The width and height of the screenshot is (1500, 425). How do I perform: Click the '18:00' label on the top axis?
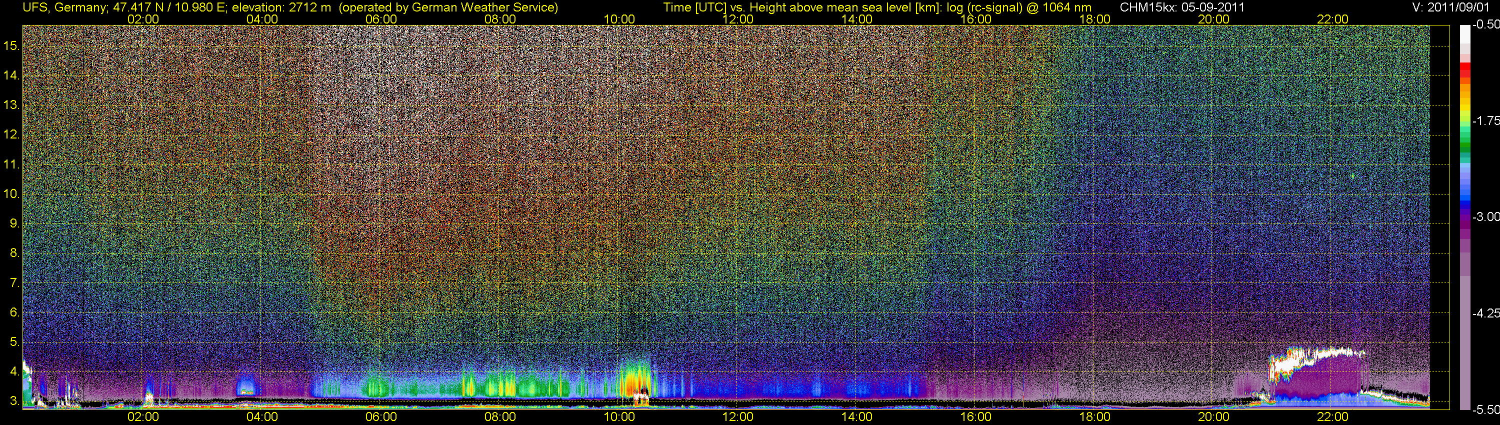(1094, 19)
